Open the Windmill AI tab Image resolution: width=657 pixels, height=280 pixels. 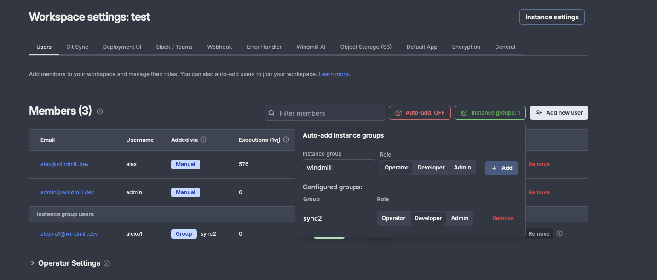311,47
